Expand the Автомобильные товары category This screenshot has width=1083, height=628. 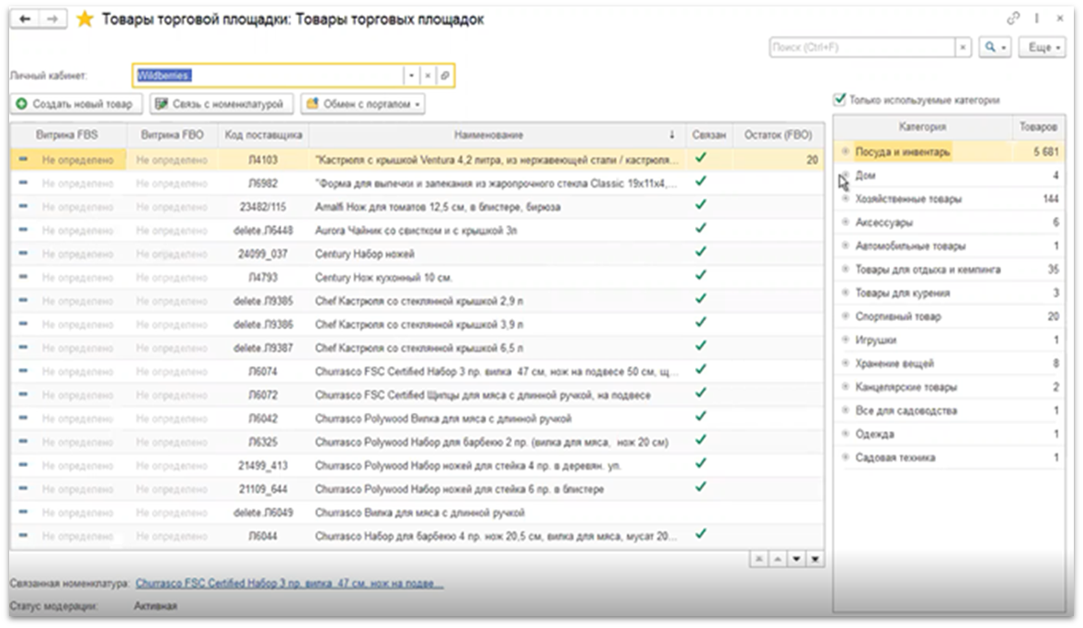point(845,245)
